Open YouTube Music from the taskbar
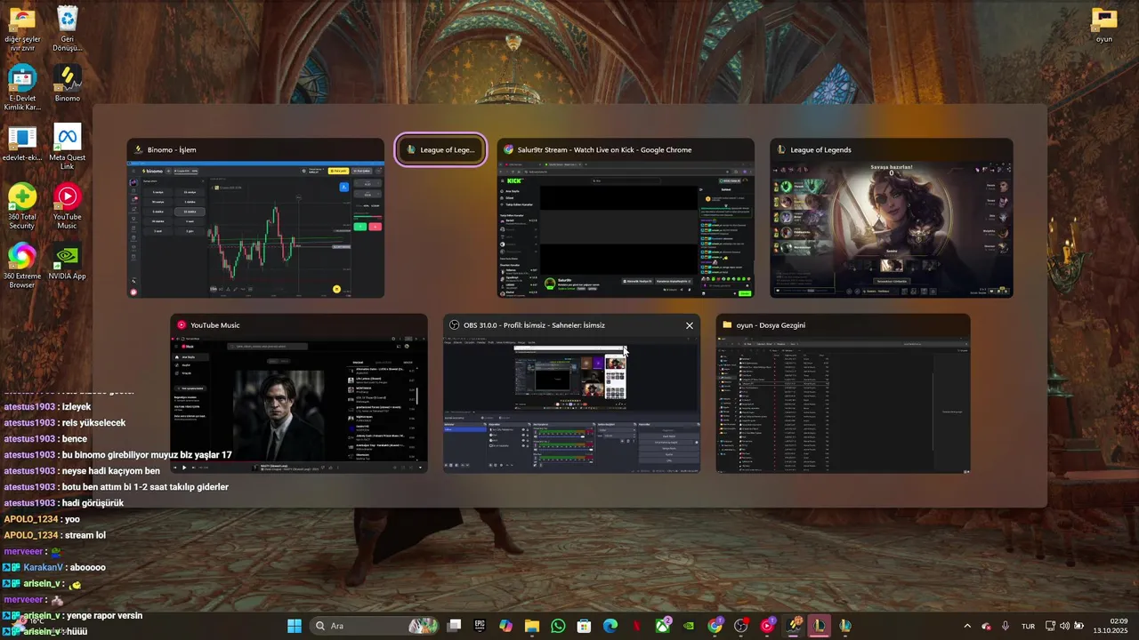The image size is (1139, 640). 768,626
